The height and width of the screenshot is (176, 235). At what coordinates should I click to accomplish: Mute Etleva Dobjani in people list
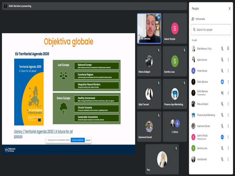pyautogui.click(x=222, y=104)
